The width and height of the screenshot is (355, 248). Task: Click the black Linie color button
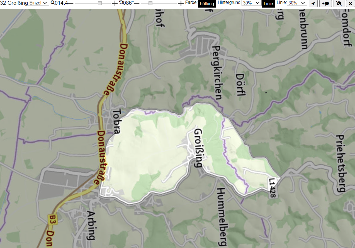coord(268,4)
